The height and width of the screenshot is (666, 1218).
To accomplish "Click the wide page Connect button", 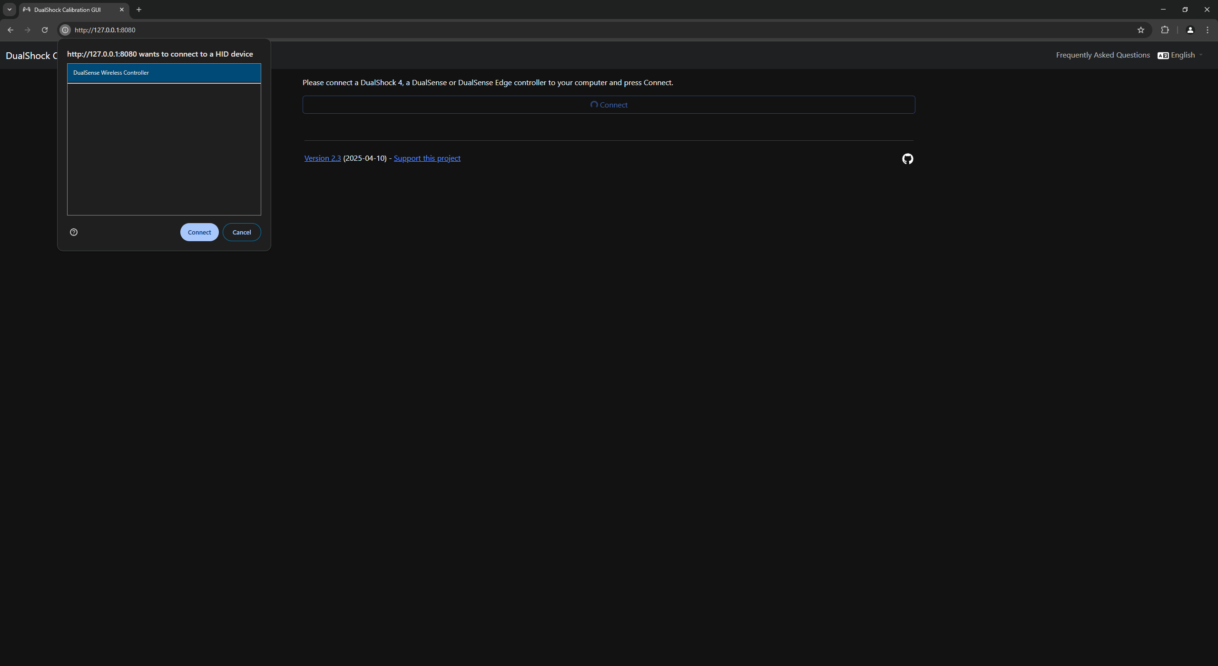I will pos(609,105).
